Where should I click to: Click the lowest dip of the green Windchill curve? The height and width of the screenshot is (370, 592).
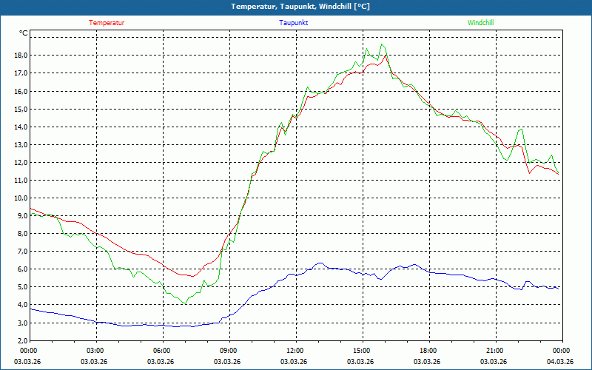tap(186, 303)
